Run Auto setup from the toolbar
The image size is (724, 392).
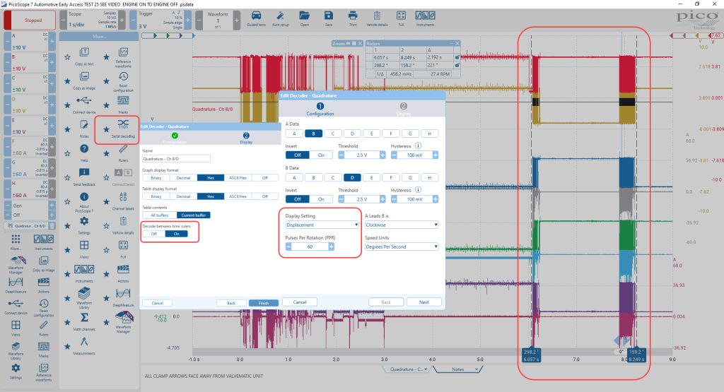pos(280,18)
